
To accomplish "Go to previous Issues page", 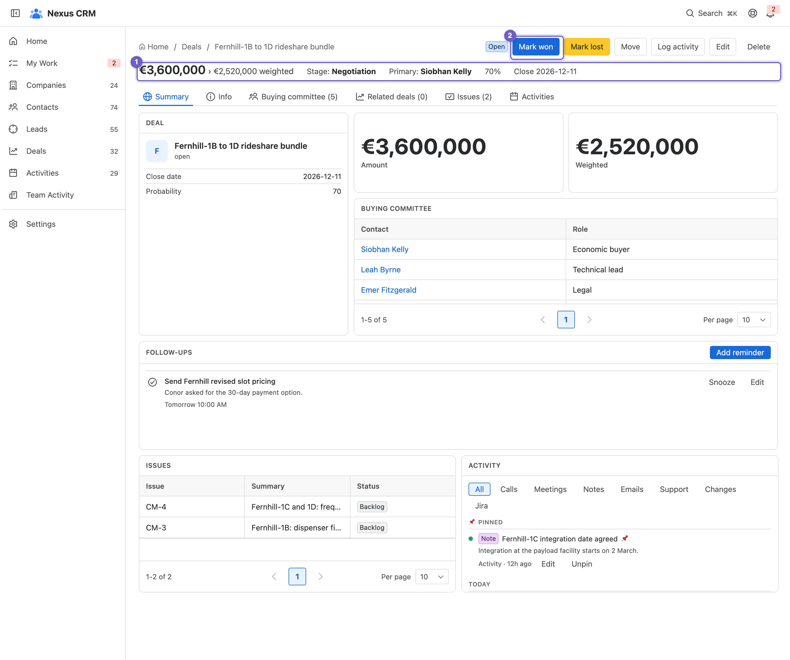I will pyautogui.click(x=274, y=577).
